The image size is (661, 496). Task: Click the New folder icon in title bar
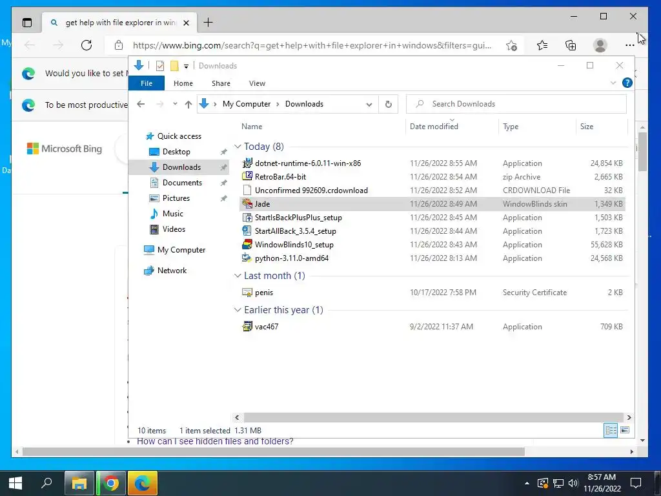coord(174,66)
